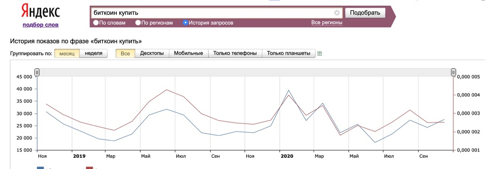The width and height of the screenshot is (485, 169).
Task: Grab the left range slider handle
Action: [37, 72]
